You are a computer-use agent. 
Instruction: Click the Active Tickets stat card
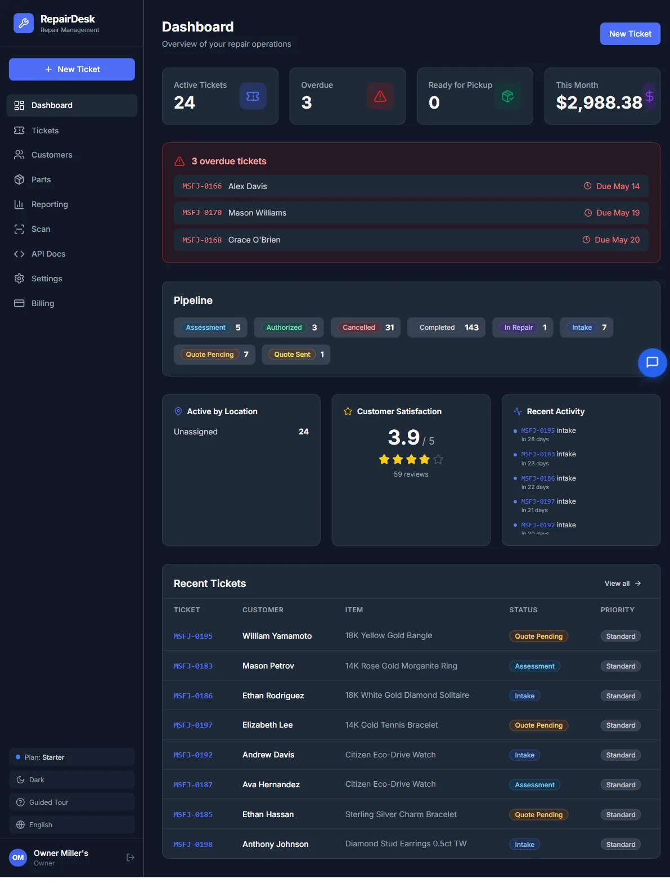point(220,96)
